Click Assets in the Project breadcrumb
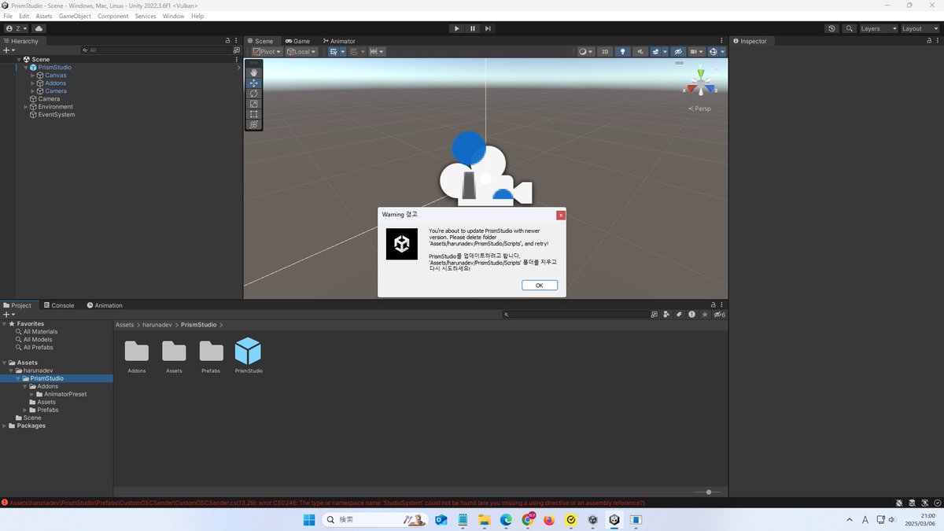944x531 pixels. [124, 324]
